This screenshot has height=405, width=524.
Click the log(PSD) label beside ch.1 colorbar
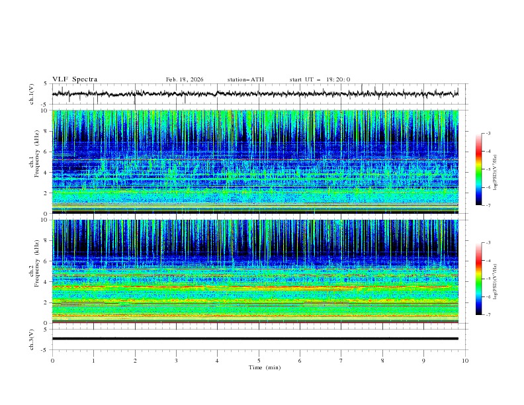coord(495,173)
